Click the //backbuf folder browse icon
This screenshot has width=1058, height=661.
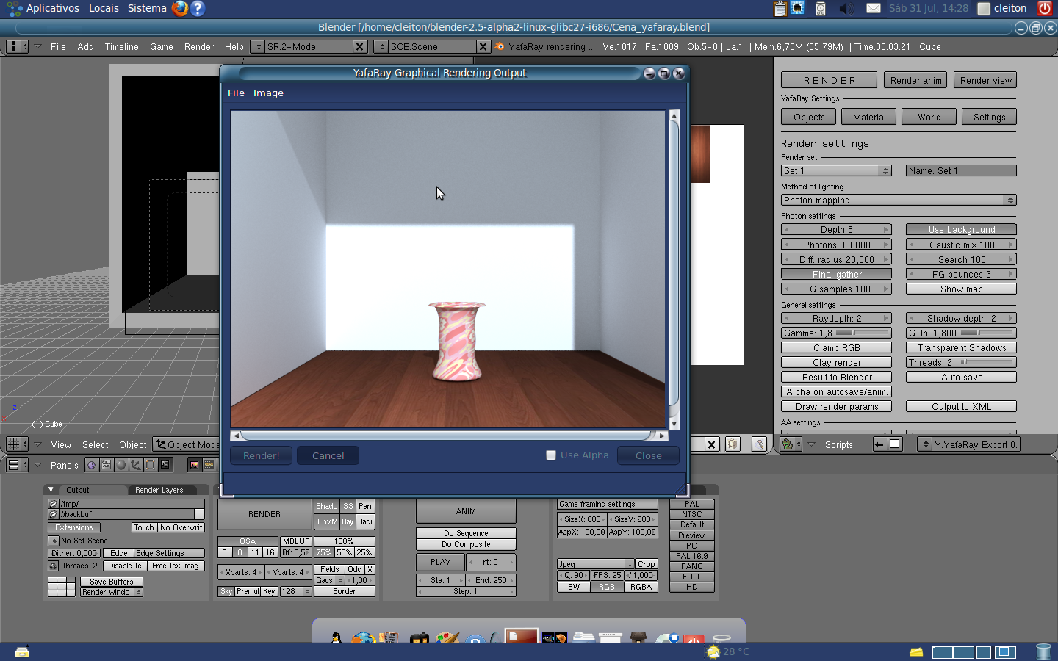point(53,514)
